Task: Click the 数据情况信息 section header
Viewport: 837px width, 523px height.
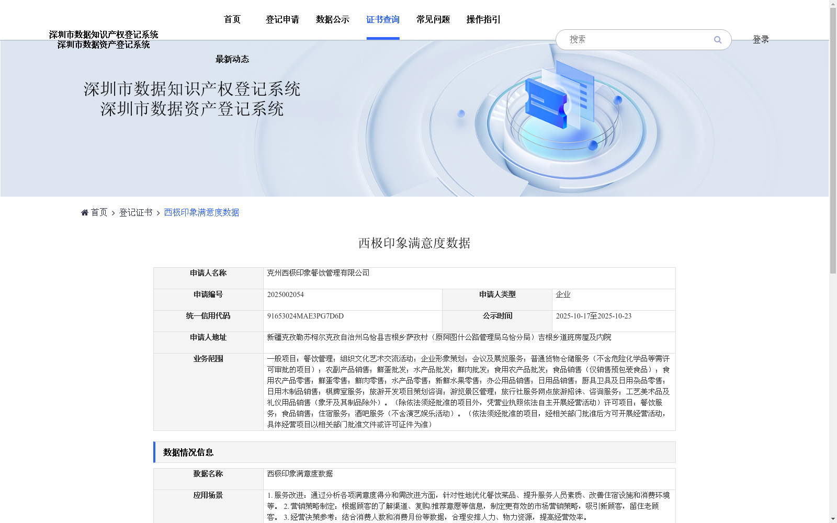Action: (x=414, y=452)
